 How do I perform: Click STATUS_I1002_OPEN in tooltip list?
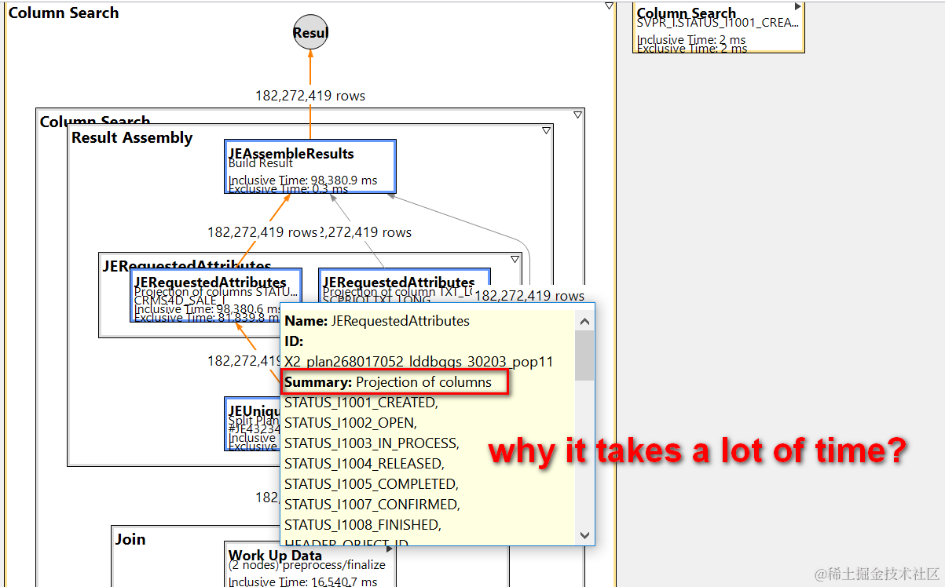coord(351,423)
